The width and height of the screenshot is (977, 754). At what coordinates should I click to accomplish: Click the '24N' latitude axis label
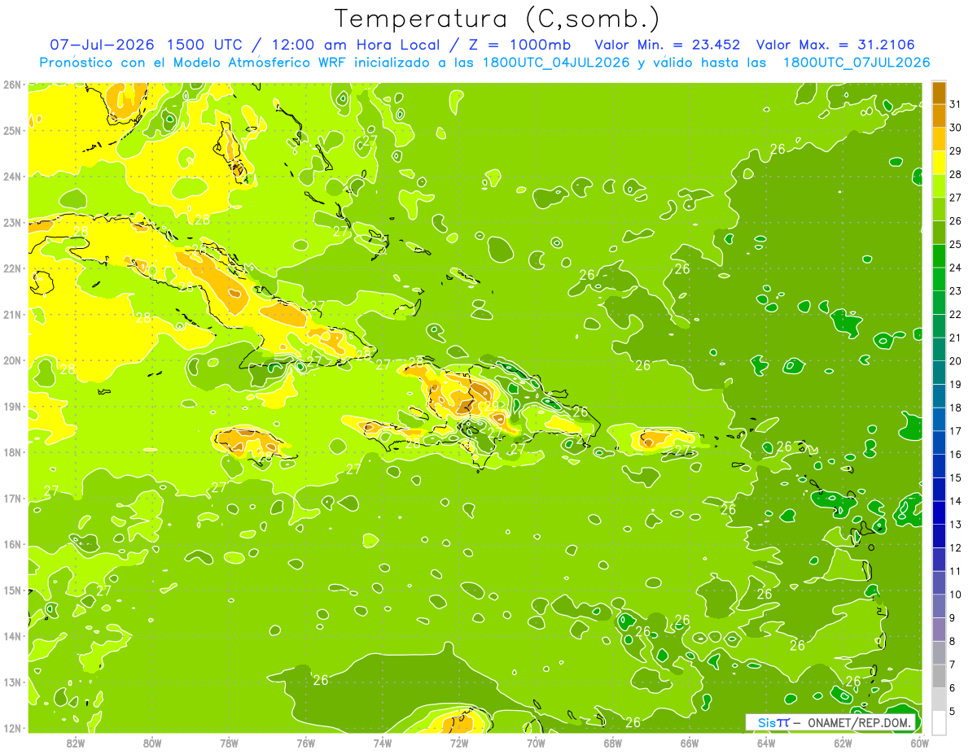coord(11,177)
